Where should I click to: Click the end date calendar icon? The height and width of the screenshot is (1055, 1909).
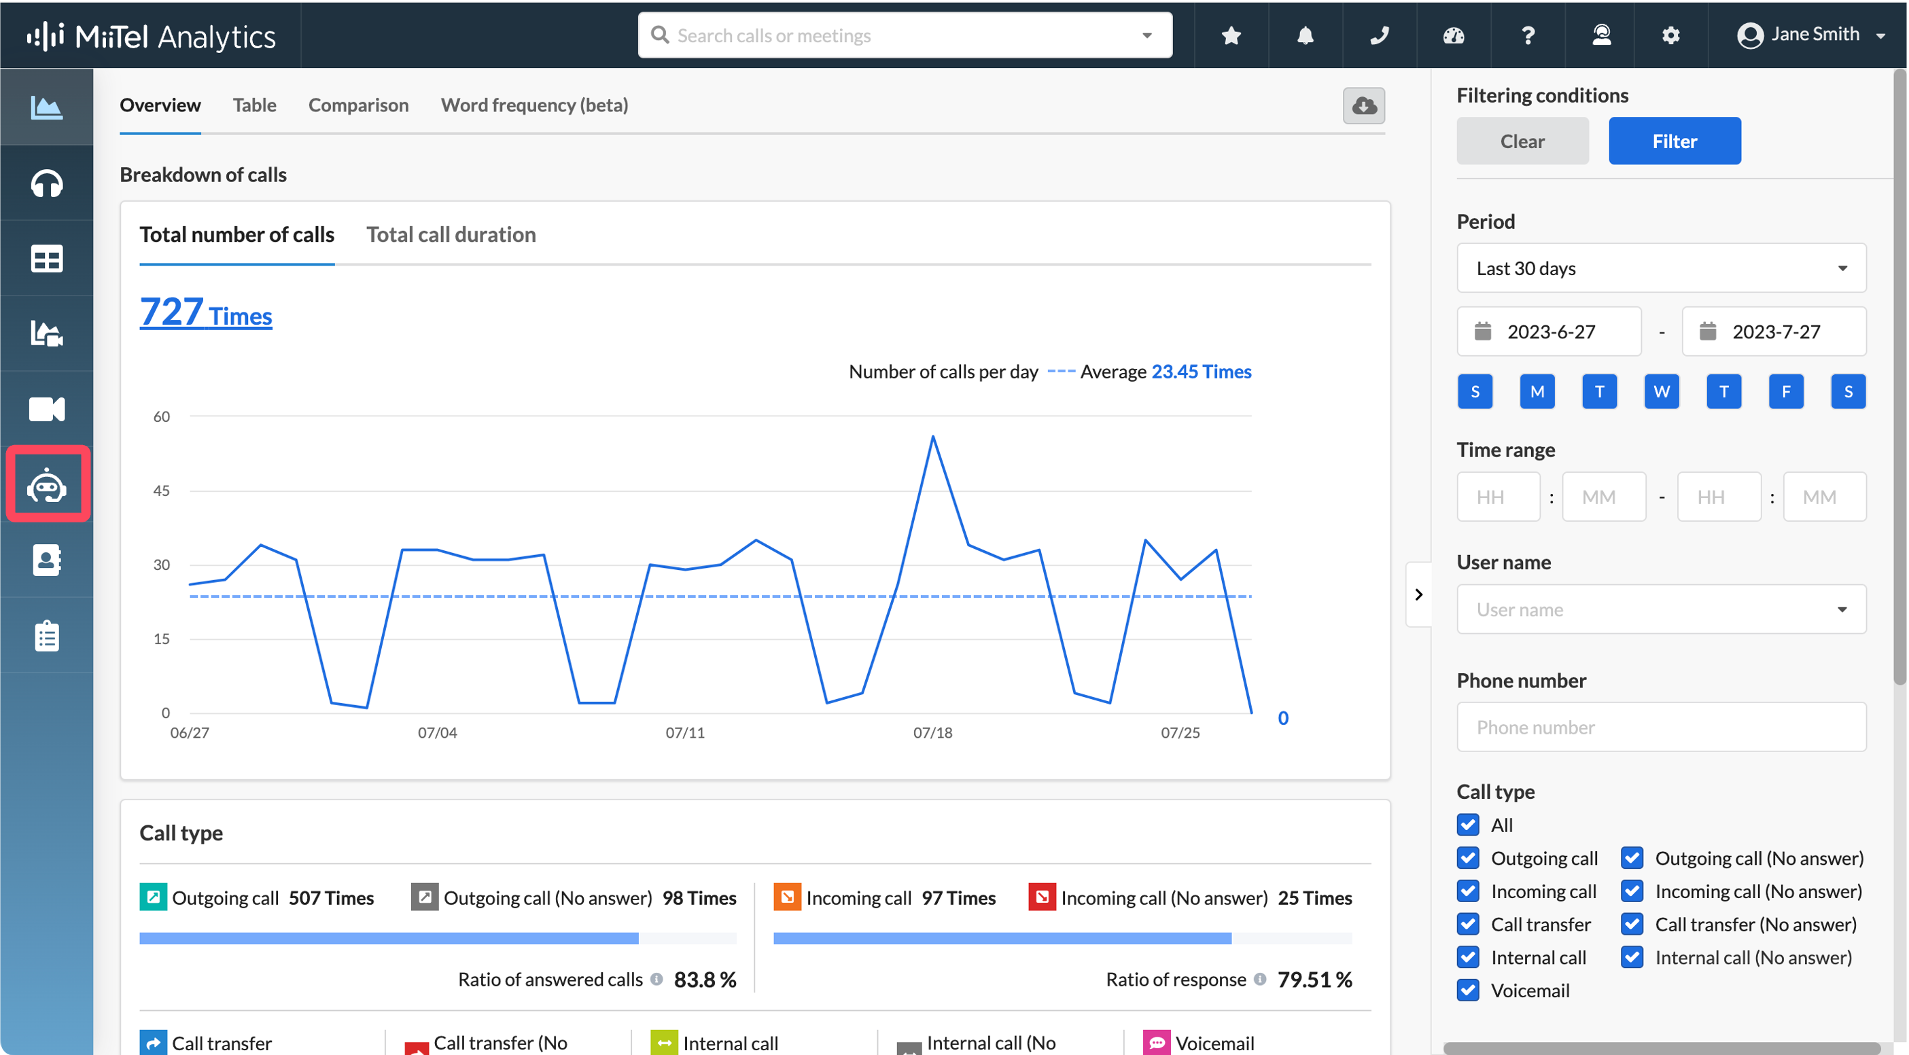[x=1707, y=330]
